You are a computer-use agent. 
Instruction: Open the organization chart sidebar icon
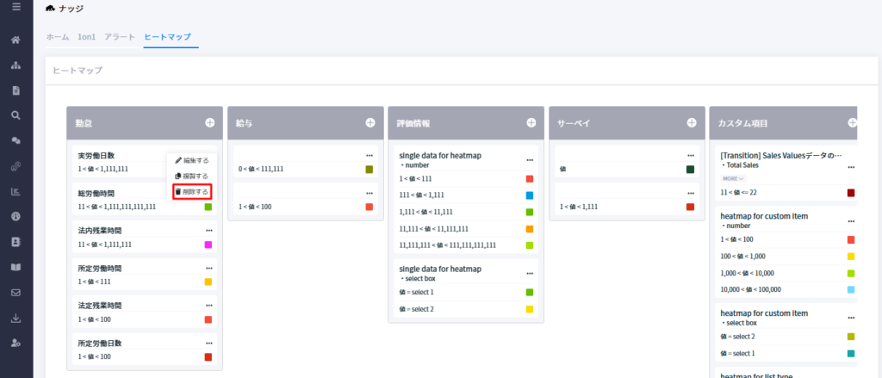pos(16,65)
